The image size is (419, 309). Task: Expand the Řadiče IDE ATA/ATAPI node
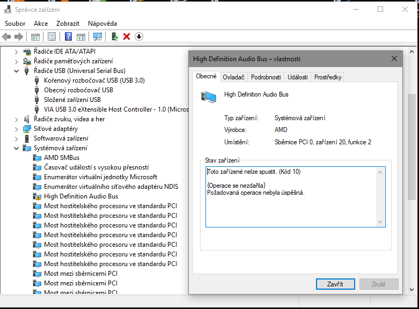[16, 52]
